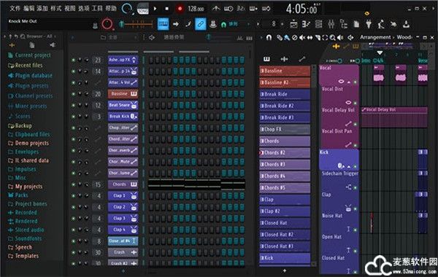438x277 pixels.
Task: Select the playlist select tool
Action: [x=325, y=37]
